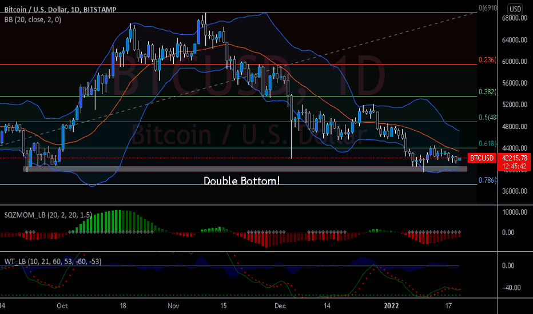Click the 17 date after 2022 on time axis
Screen dimensions: 533x314
click(448, 306)
